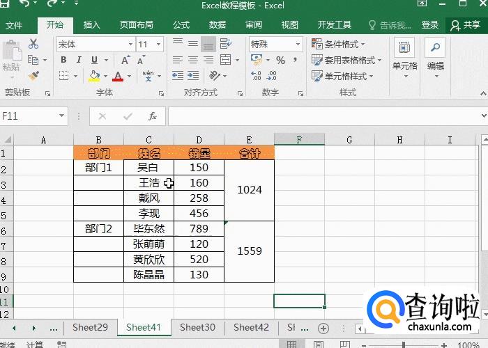The image size is (488, 348).
Task: Switch to the Sheet29 tab
Action: coord(90,328)
